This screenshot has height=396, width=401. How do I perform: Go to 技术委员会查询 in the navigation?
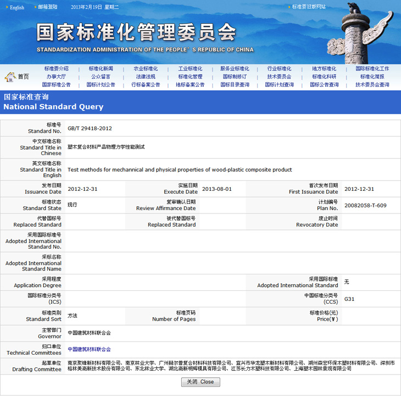372,85
